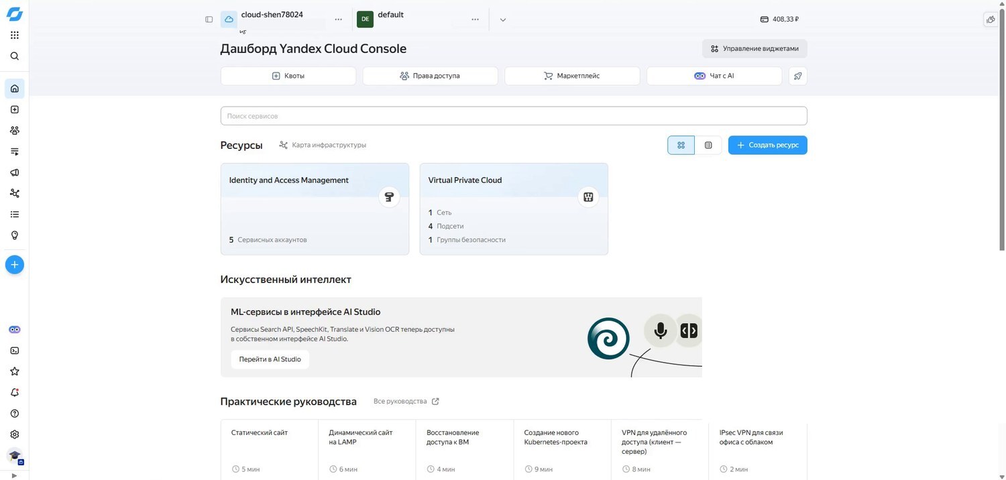Open the Чат с AI shortcut

[714, 76]
